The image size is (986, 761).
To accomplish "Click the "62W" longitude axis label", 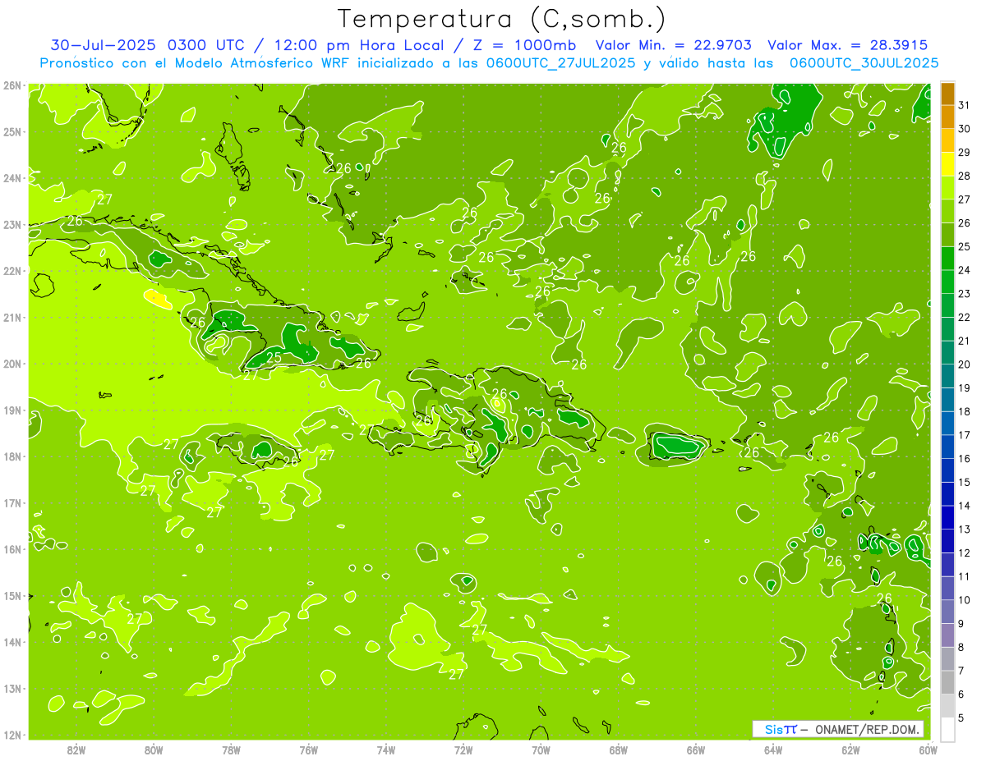I will [850, 750].
